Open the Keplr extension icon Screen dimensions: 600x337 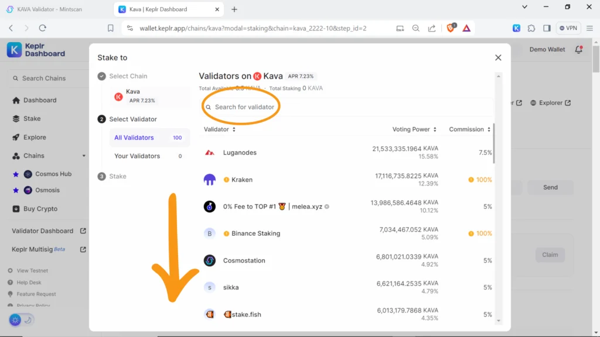click(516, 27)
